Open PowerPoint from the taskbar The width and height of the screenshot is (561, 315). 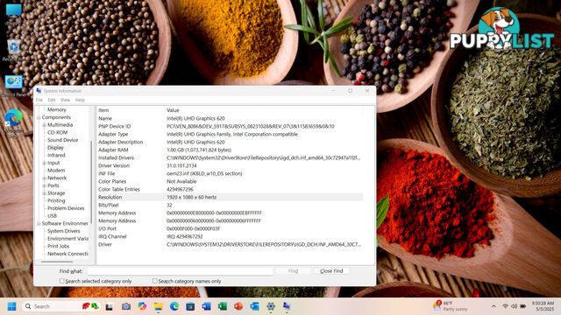(238, 306)
